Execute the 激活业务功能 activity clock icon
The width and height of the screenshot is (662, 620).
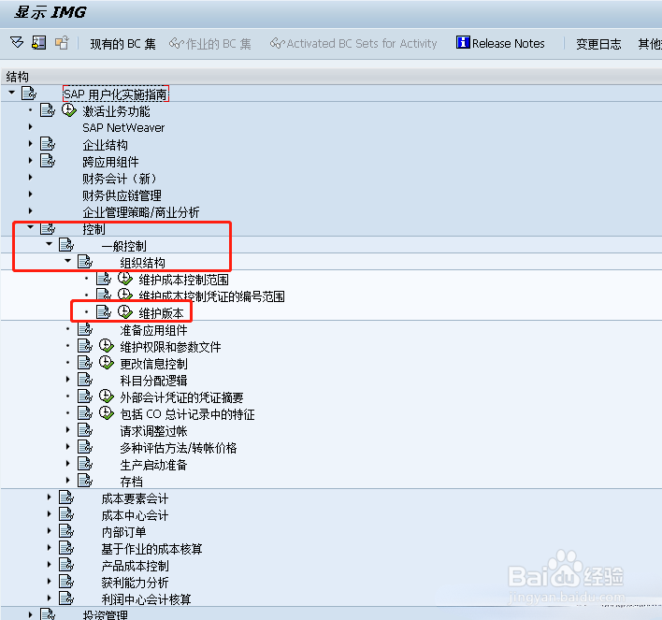click(x=69, y=110)
